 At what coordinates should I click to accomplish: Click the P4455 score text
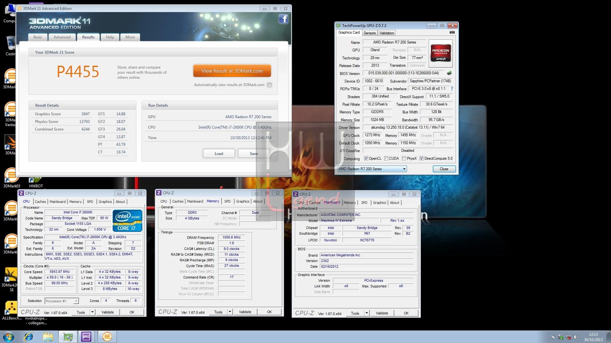[78, 71]
